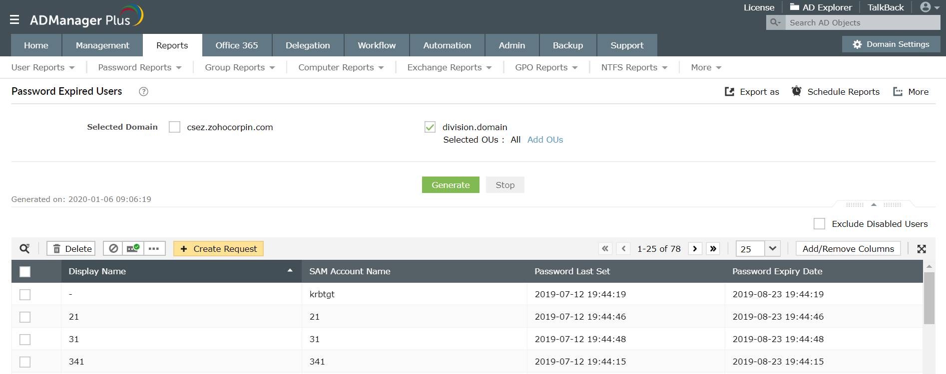Image resolution: width=946 pixels, height=374 pixels.
Task: Click the Add/Remove Columns button
Action: coord(848,248)
